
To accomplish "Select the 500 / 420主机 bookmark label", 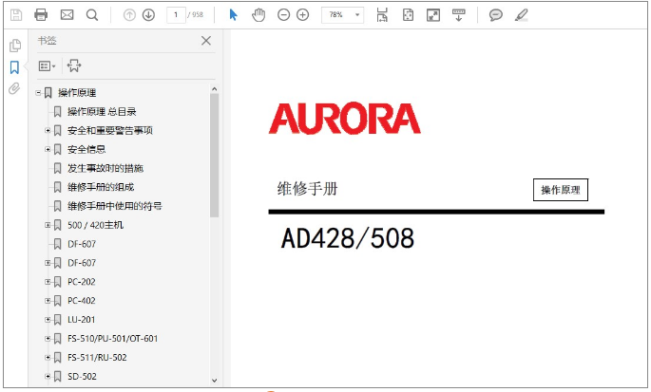I will 95,225.
